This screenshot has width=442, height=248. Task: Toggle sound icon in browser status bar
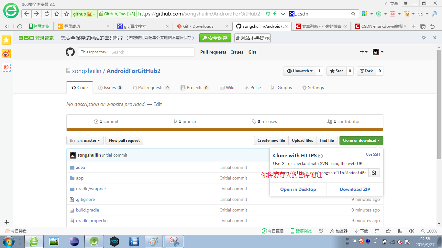[412, 231]
